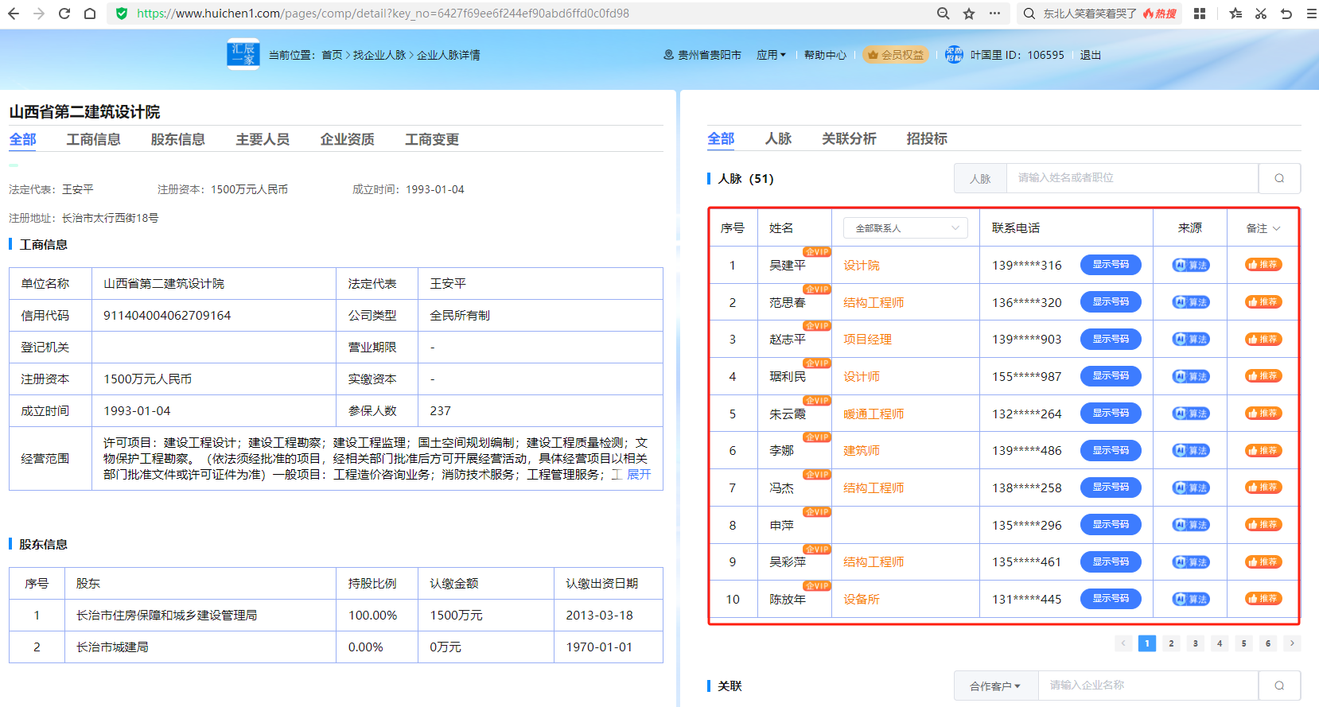Bookmark this page with the star icon
Screen dimensions: 1319x707
coord(969,14)
